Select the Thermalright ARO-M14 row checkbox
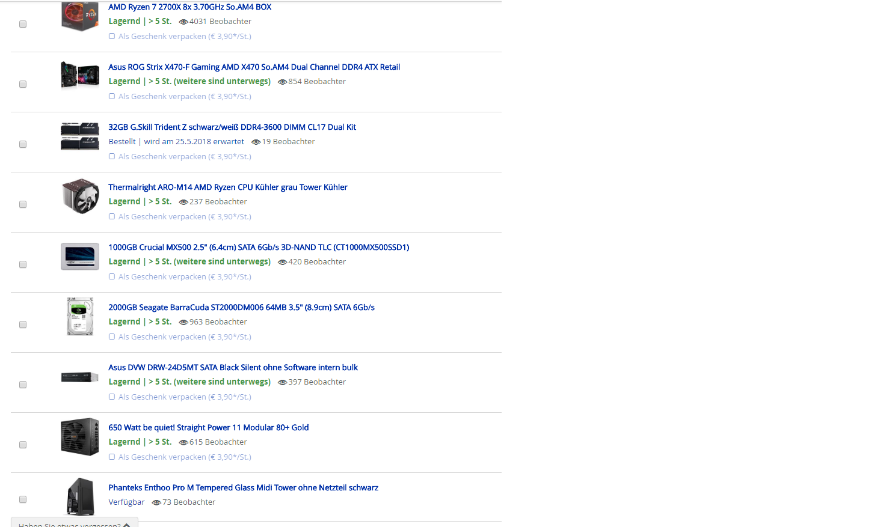This screenshot has width=892, height=527. 23,204
